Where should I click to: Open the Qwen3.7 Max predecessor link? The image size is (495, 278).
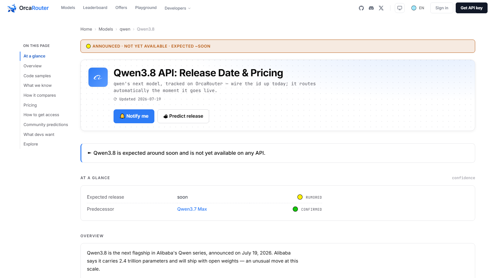click(x=192, y=209)
